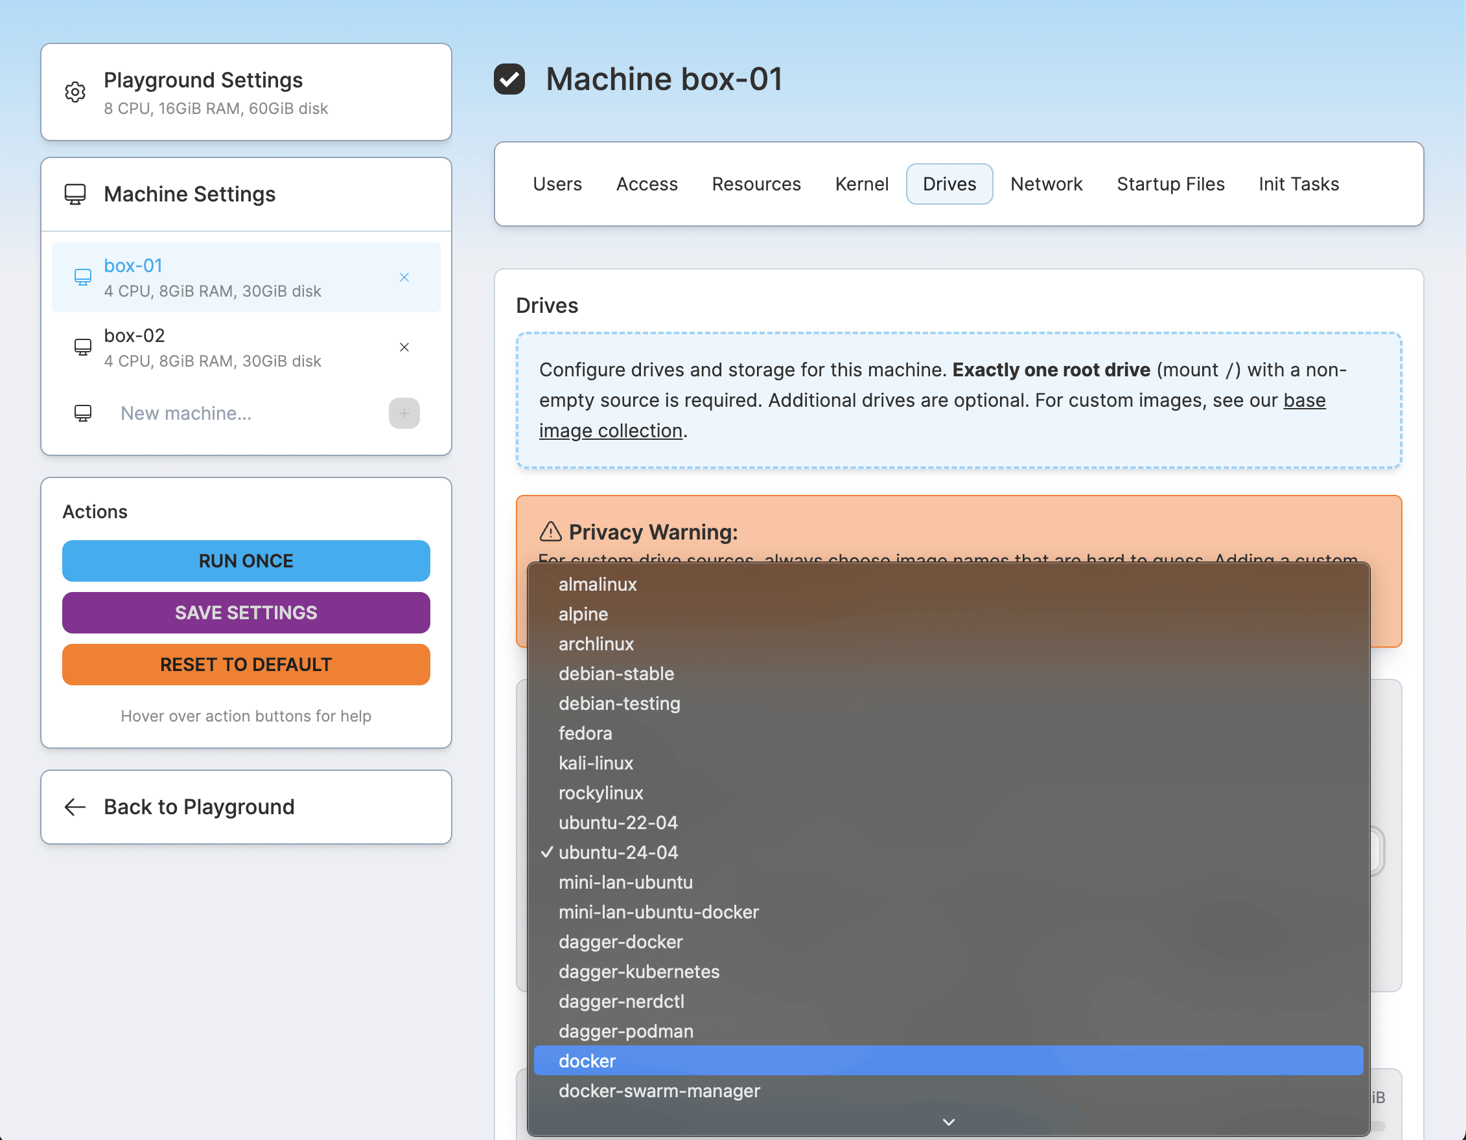Click the RESET TO DEFAULT button

click(246, 665)
